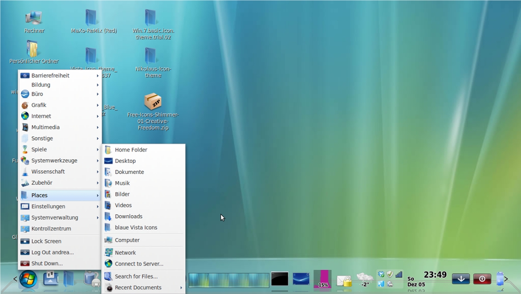
Task: Open Downloads from Places submenu
Action: 144,217
